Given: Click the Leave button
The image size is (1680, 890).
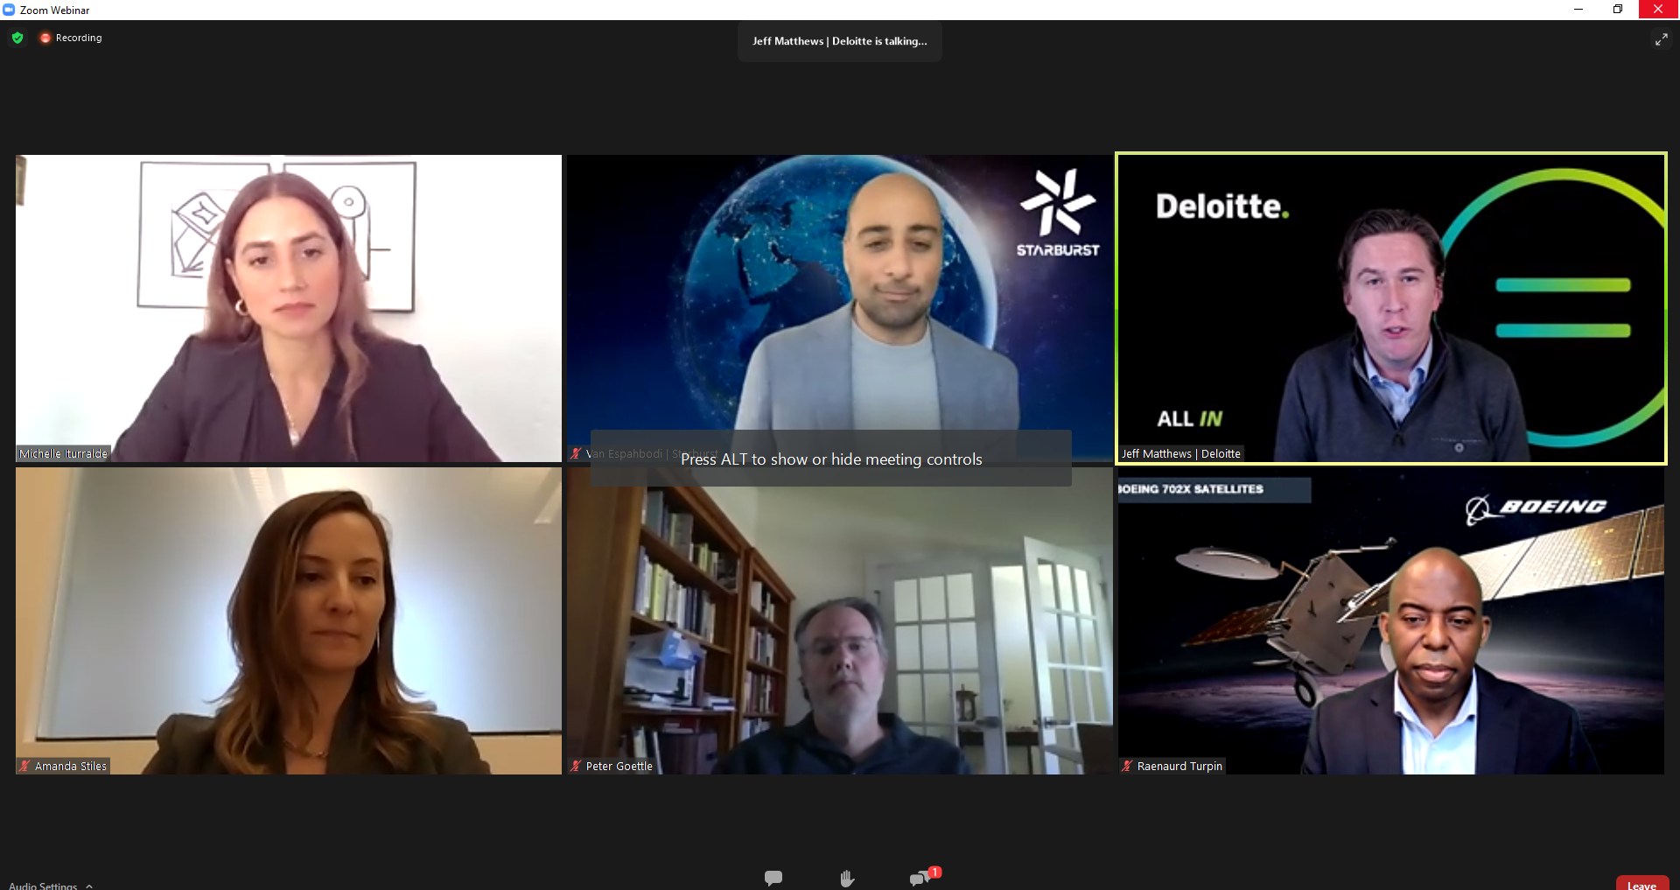Looking at the screenshot, I should coord(1641,884).
